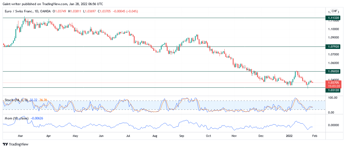Click the Aug label on time axis

155,136
